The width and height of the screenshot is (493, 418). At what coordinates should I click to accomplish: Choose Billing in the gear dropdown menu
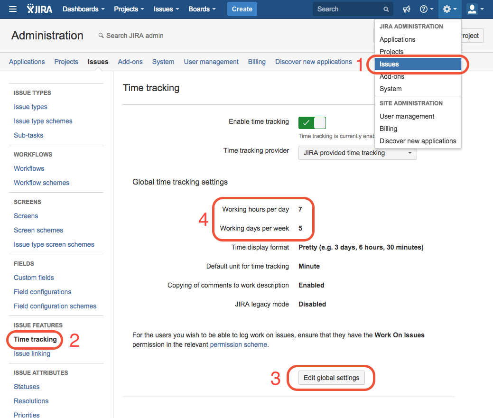click(418, 129)
